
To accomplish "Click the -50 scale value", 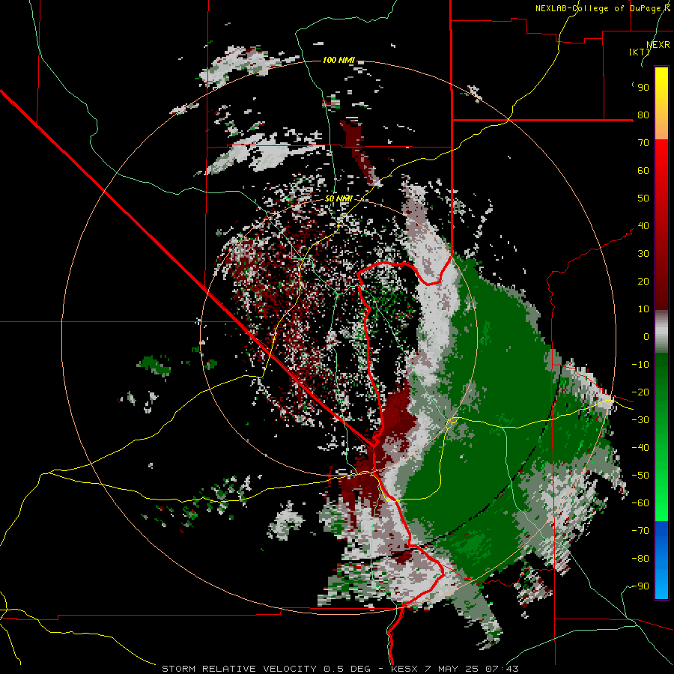I will (x=640, y=476).
